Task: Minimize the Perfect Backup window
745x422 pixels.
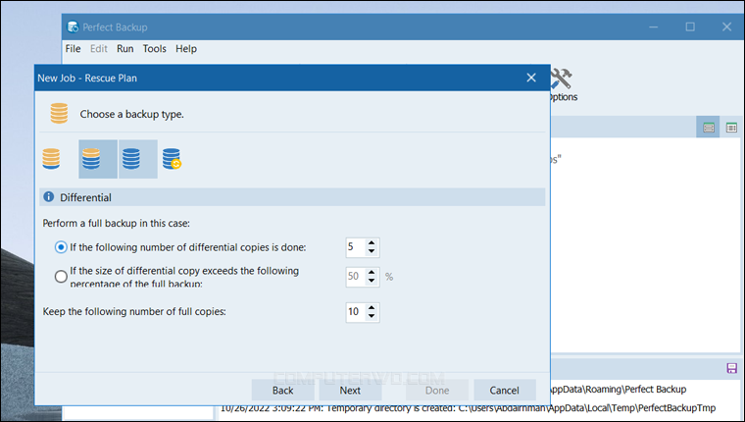Action: pyautogui.click(x=653, y=27)
